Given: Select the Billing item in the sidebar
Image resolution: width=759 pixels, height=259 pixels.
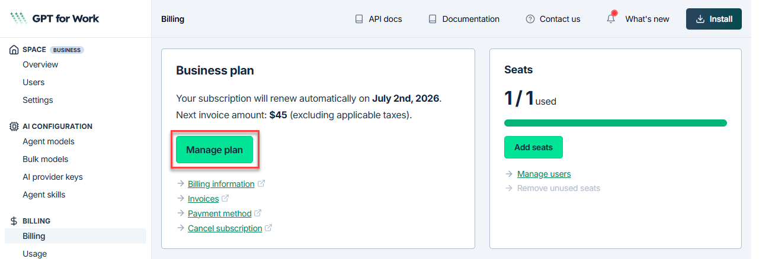Looking at the screenshot, I should point(75,236).
